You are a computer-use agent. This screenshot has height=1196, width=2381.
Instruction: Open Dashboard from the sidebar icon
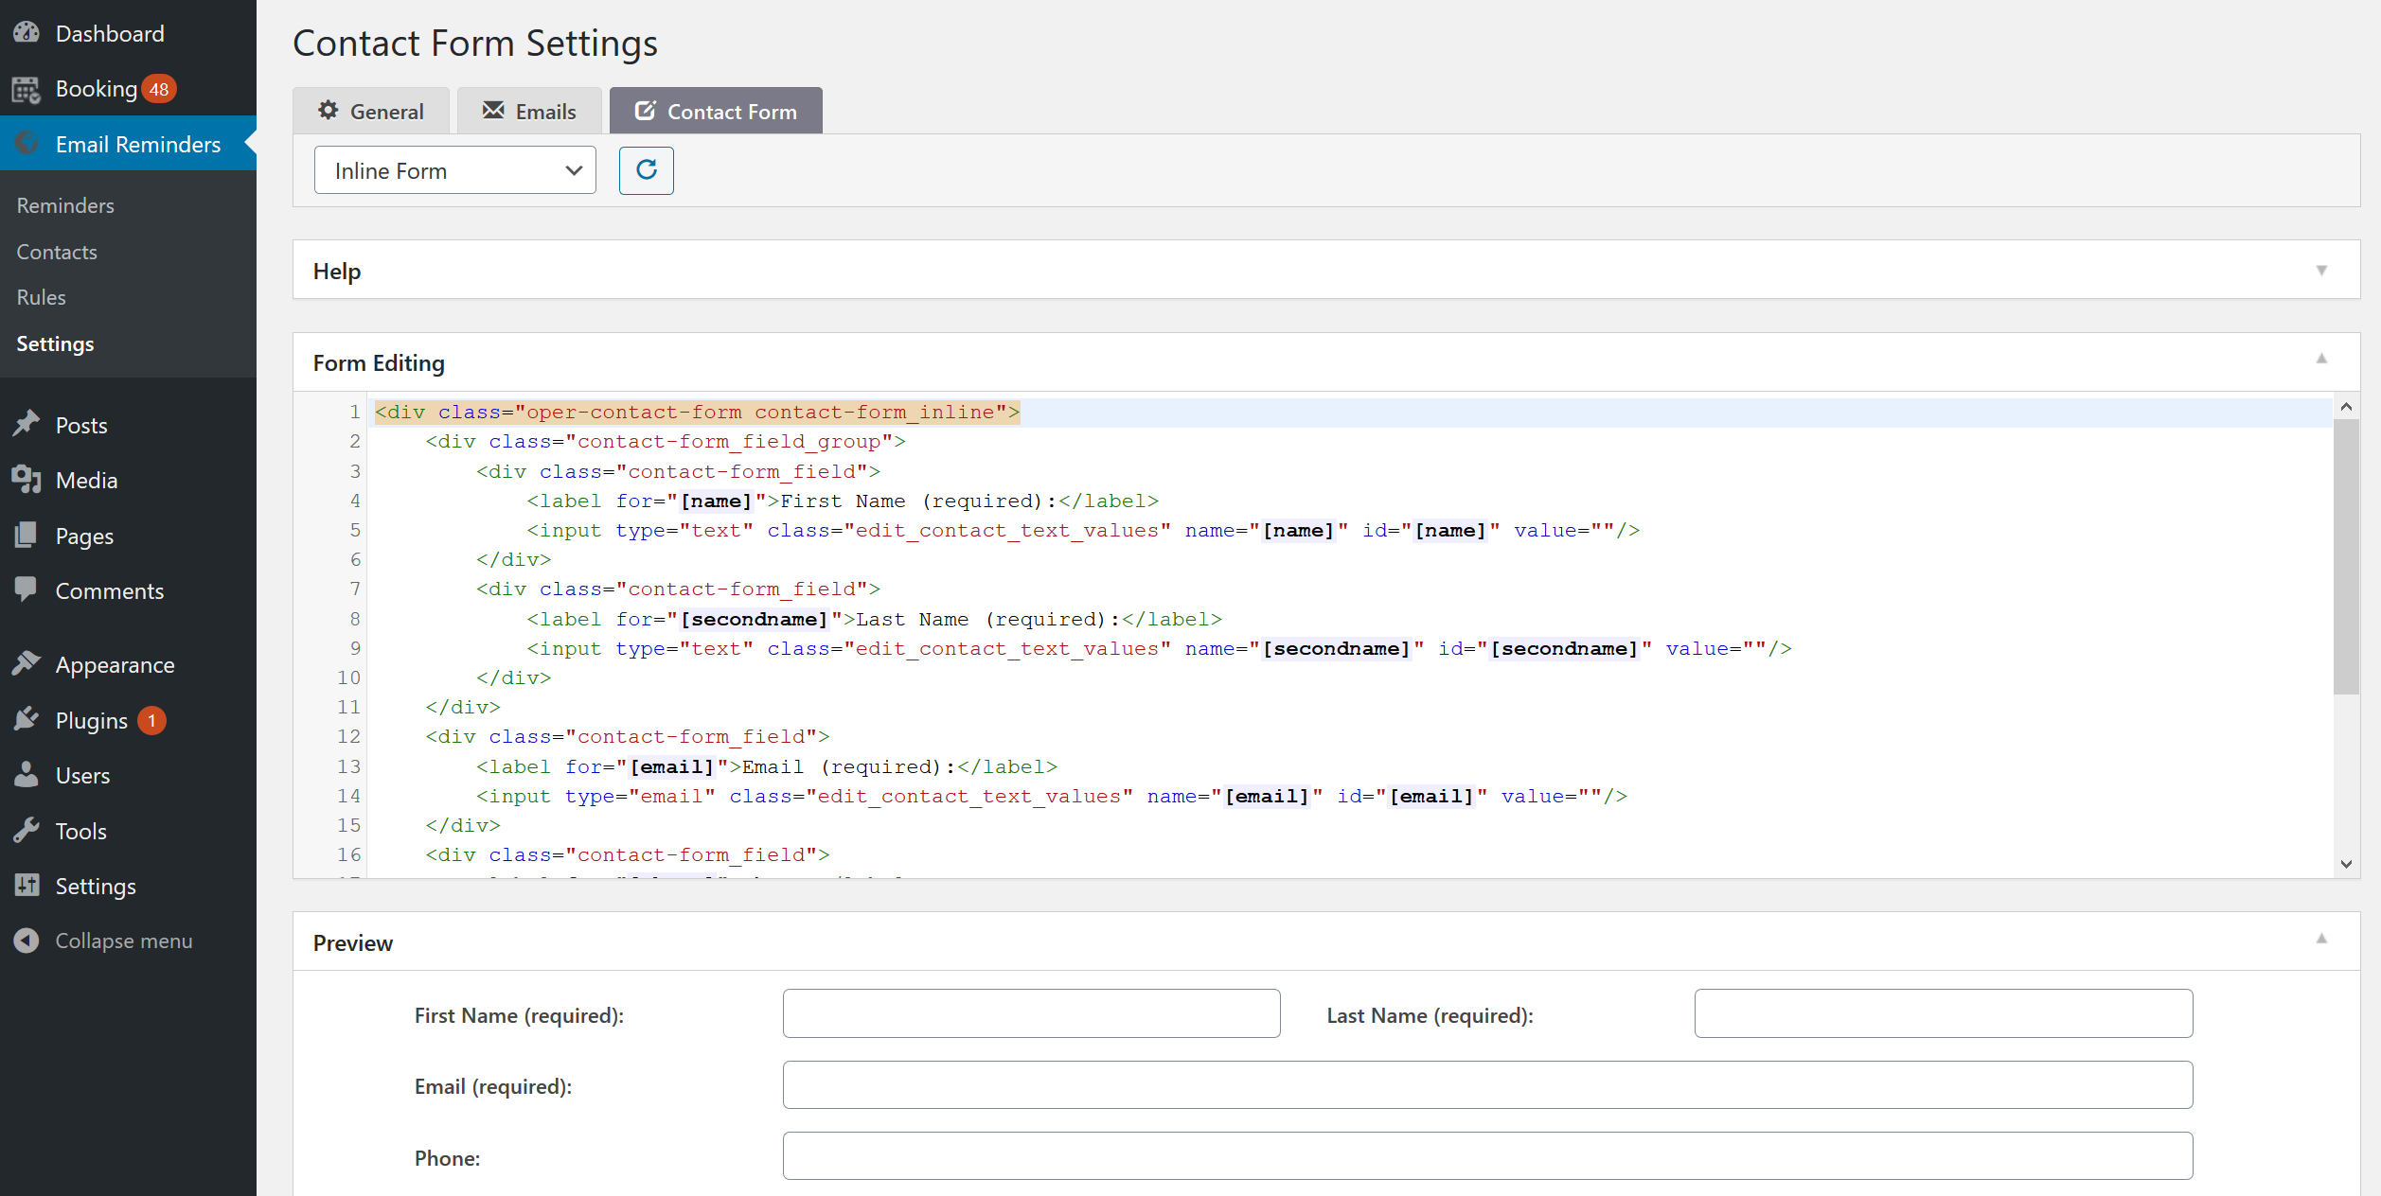click(27, 33)
